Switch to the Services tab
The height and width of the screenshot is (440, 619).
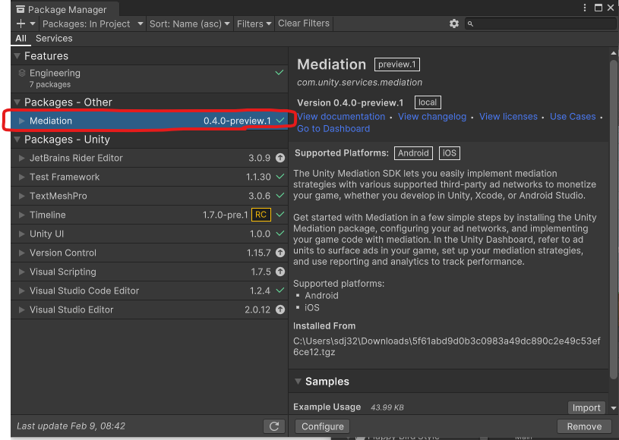[54, 38]
